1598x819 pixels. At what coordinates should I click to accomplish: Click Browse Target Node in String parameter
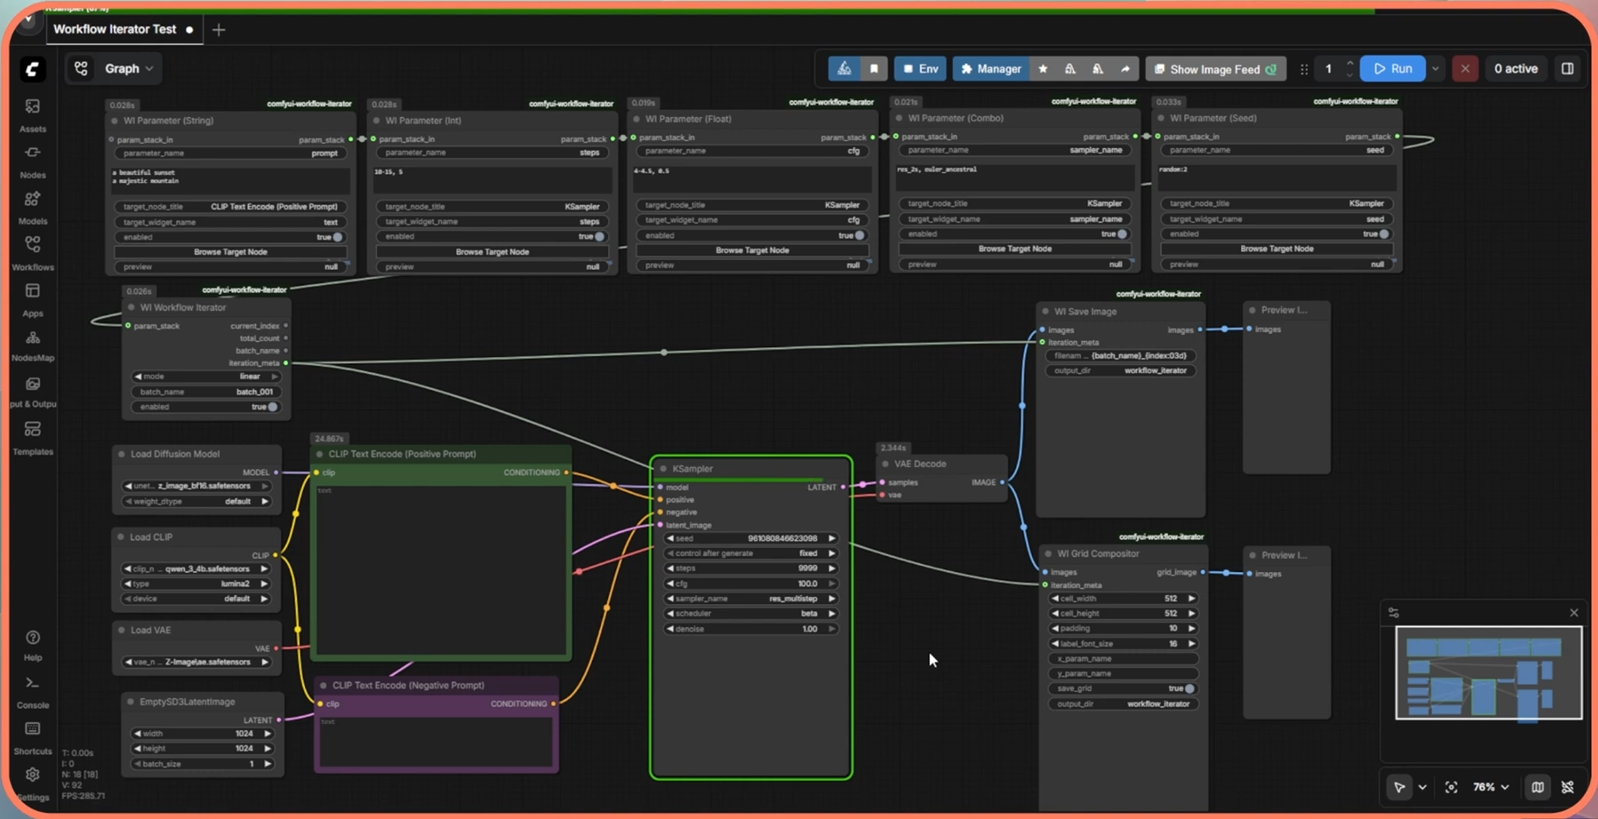click(231, 252)
